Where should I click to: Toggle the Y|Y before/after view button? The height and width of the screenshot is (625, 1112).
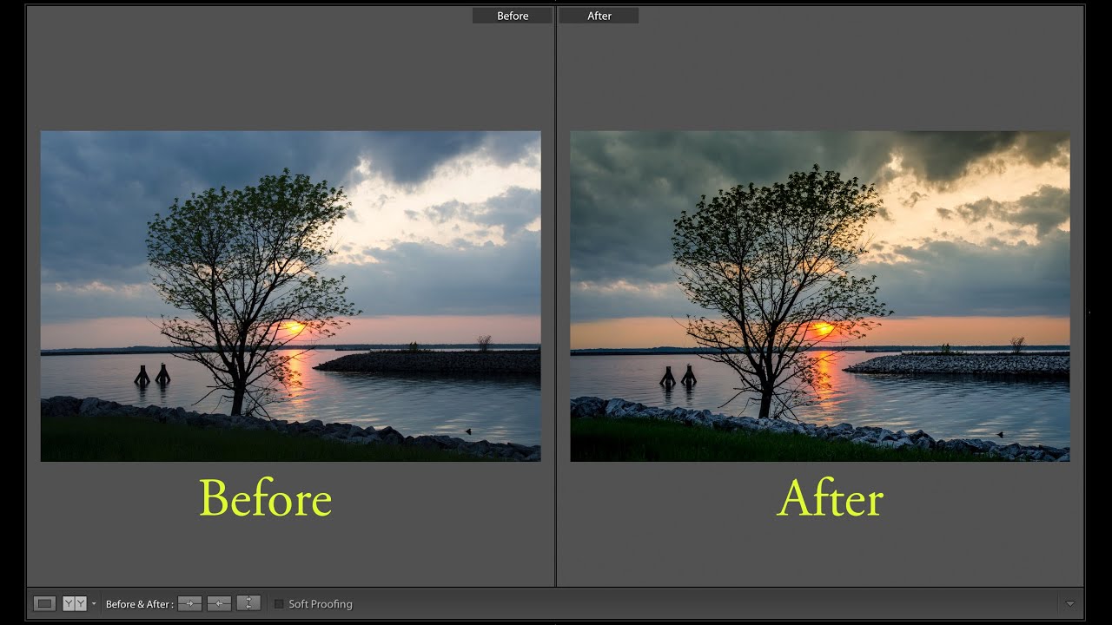[75, 603]
